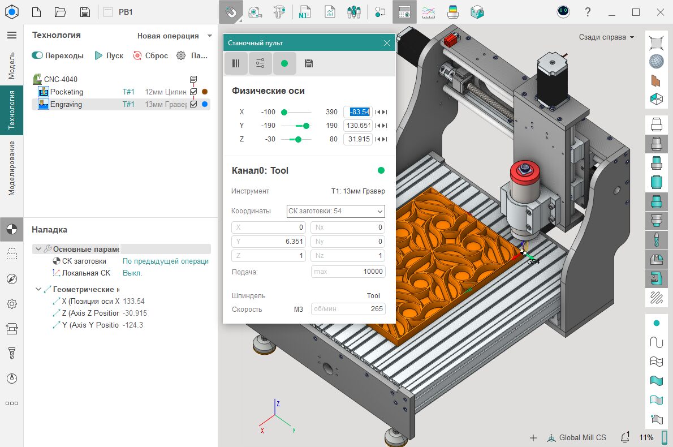Toggle the Переходы switch
673x447 pixels.
[x=38, y=55]
